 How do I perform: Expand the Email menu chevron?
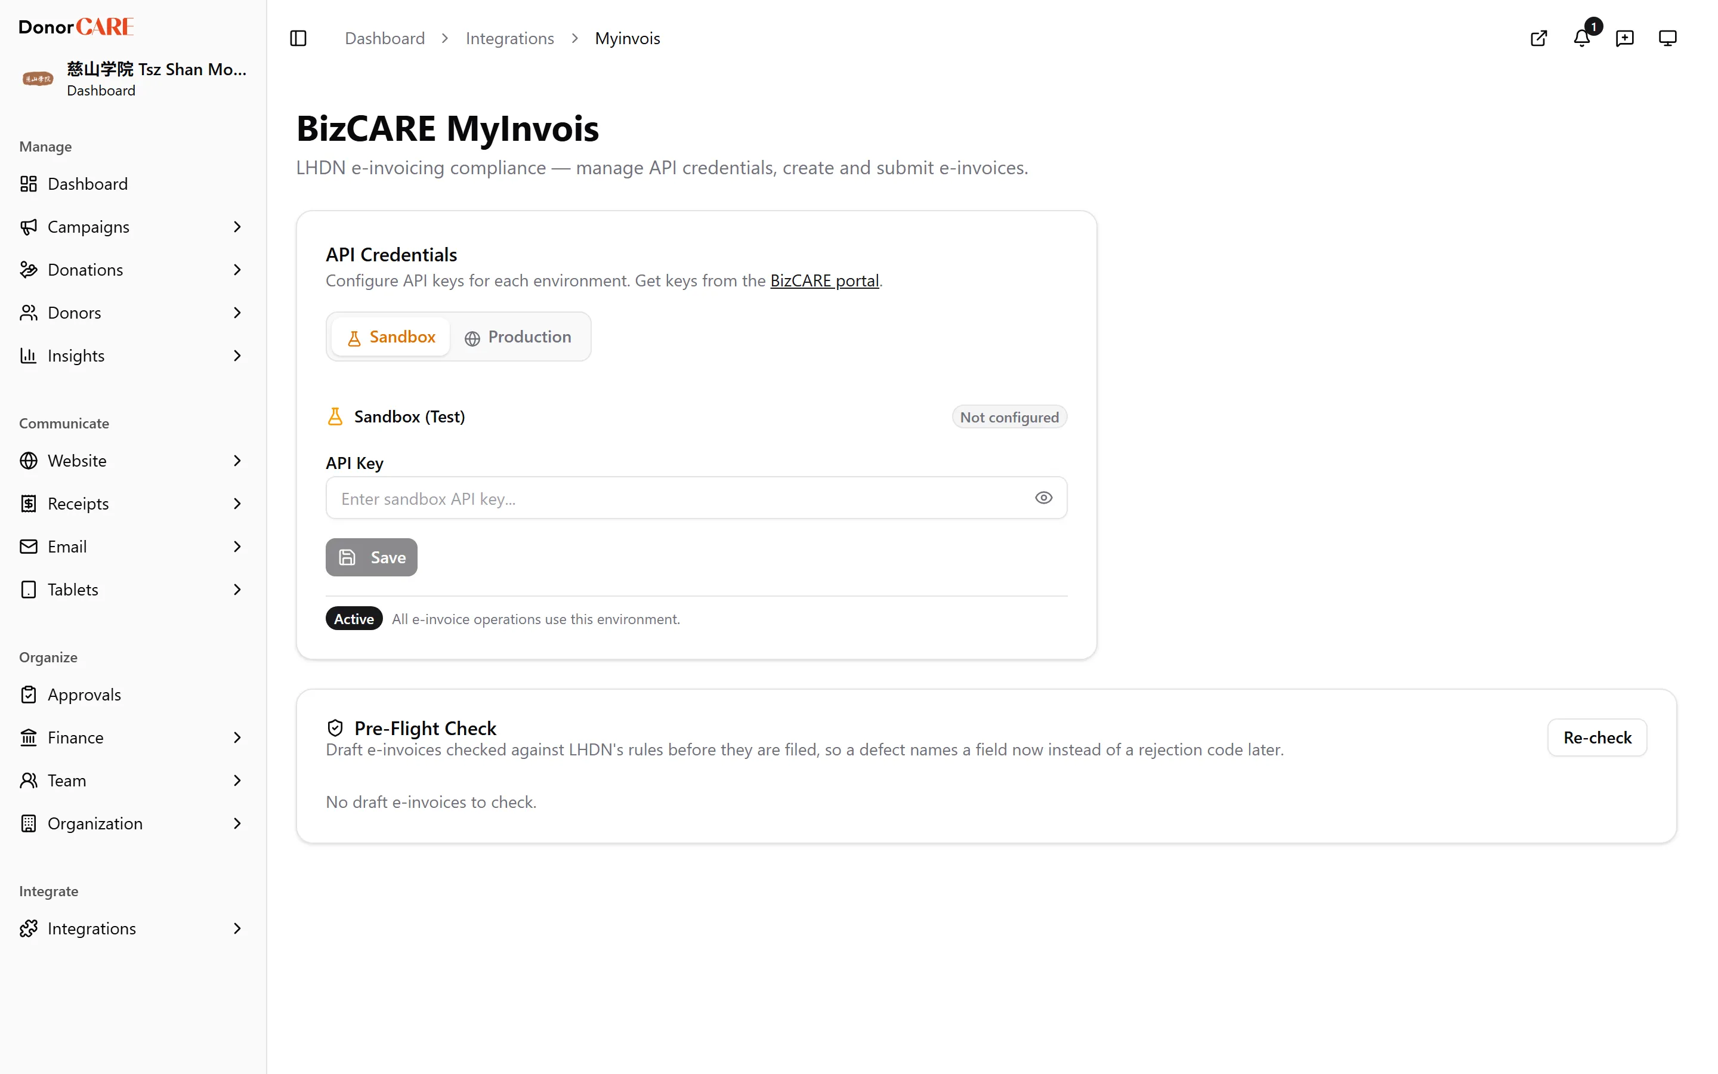237,547
